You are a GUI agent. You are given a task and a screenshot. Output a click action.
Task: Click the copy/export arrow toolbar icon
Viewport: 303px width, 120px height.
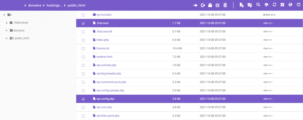tap(203, 5)
